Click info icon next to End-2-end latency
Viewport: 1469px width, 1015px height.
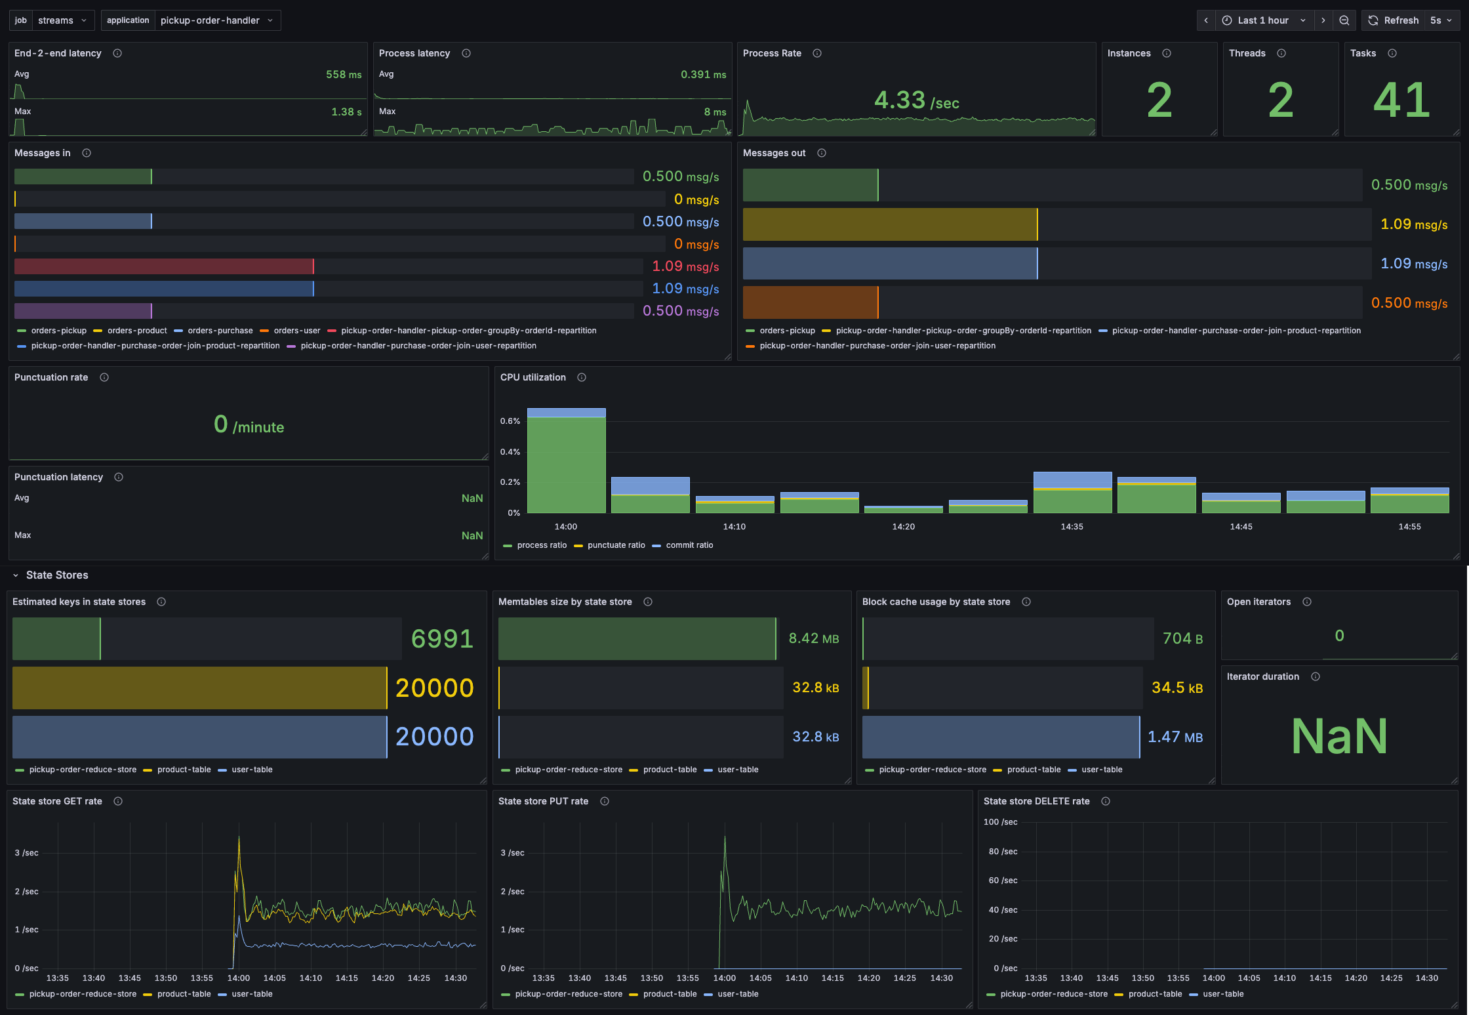(x=117, y=53)
